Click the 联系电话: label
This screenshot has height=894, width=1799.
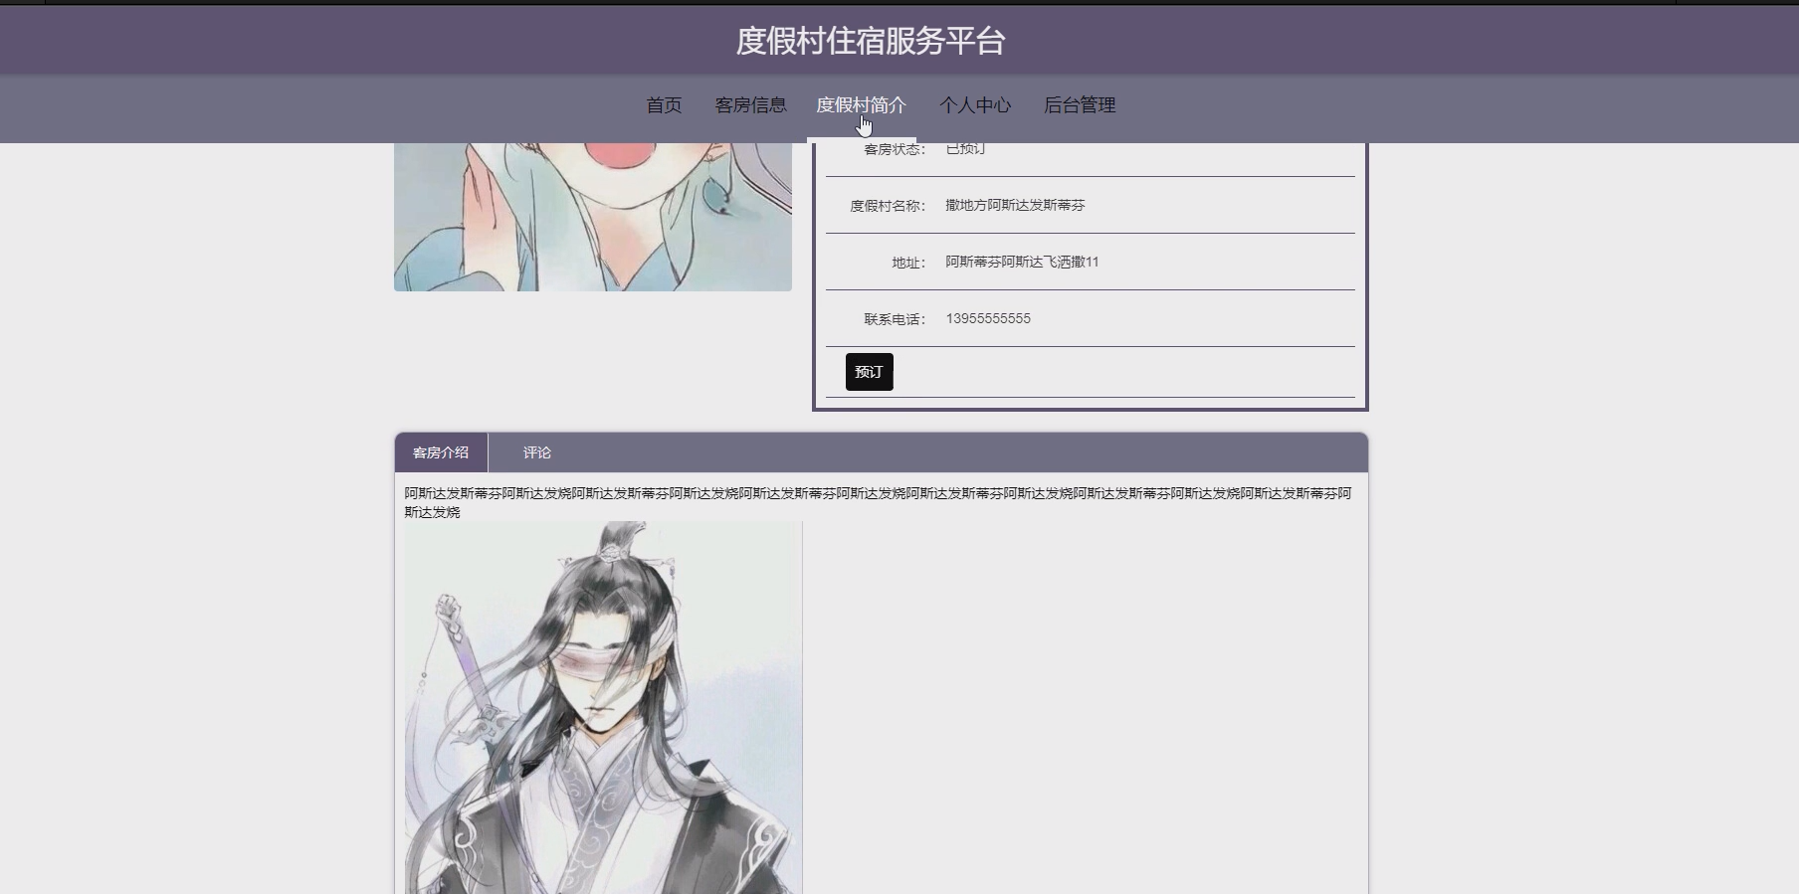click(895, 319)
